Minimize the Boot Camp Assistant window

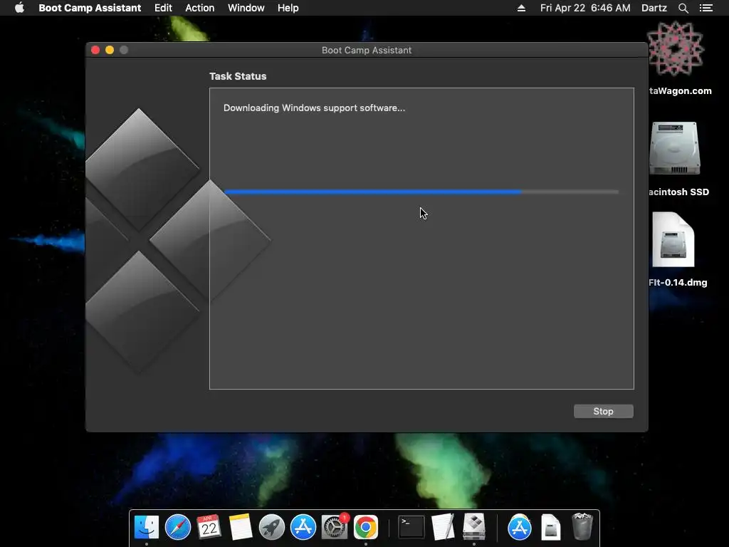(110, 50)
